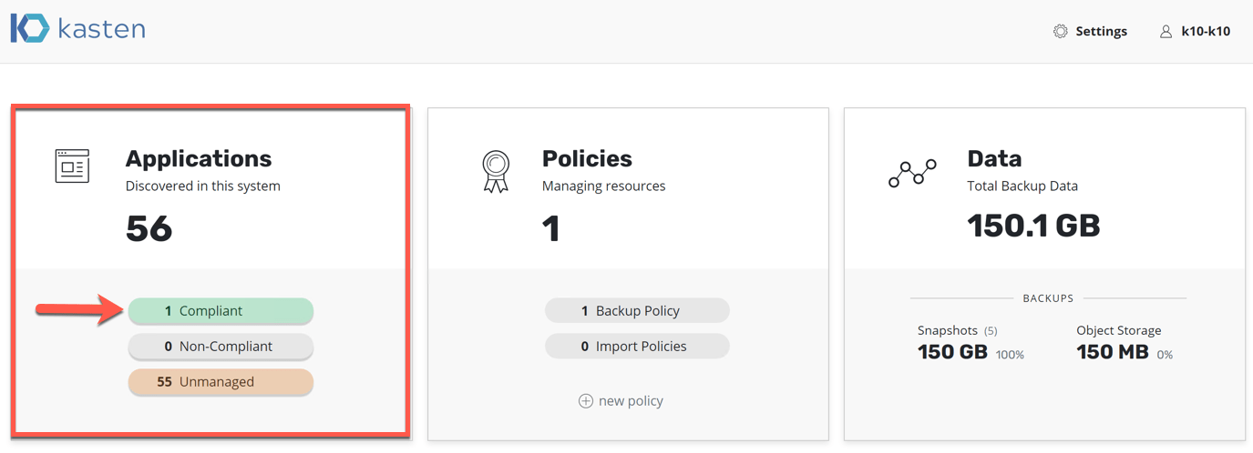
Task: Open the Policies card heading
Action: [x=587, y=158]
